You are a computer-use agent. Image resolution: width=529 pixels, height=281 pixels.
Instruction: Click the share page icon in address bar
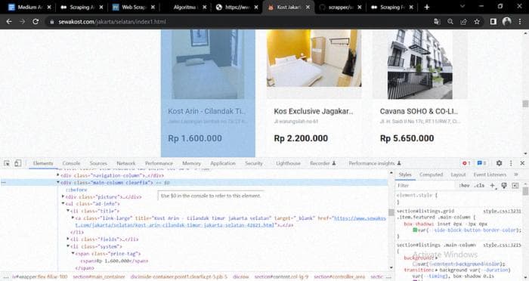pos(463,22)
